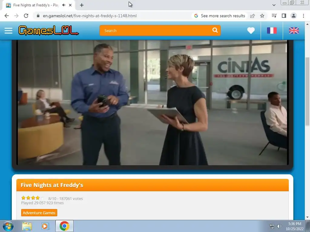This screenshot has height=232, width=310.
Task: Click the search magnifier icon
Action: (x=215, y=30)
